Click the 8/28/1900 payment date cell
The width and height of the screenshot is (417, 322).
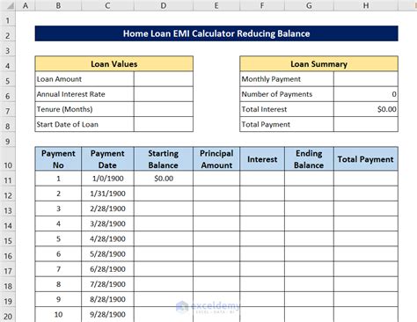107,299
